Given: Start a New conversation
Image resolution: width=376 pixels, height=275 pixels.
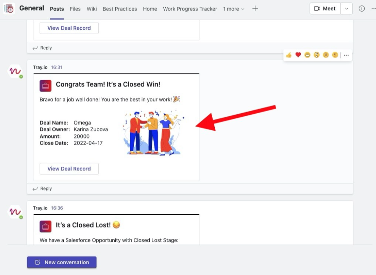Looking at the screenshot, I should (62, 262).
